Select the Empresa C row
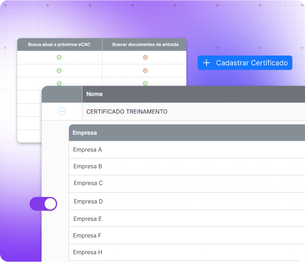305x262 pixels. coord(187,184)
